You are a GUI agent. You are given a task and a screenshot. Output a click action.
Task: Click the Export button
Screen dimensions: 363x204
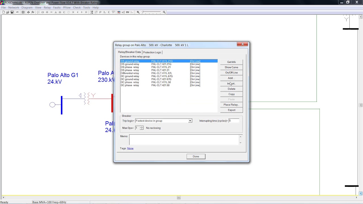tap(231, 110)
